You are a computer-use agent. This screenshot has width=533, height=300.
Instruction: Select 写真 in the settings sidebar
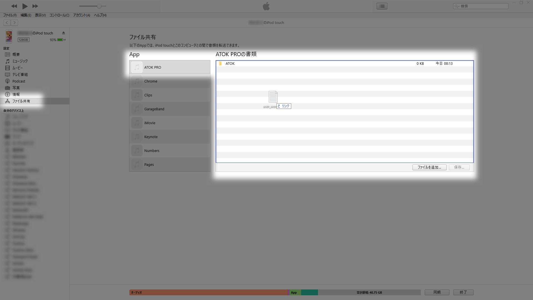click(x=35, y=88)
